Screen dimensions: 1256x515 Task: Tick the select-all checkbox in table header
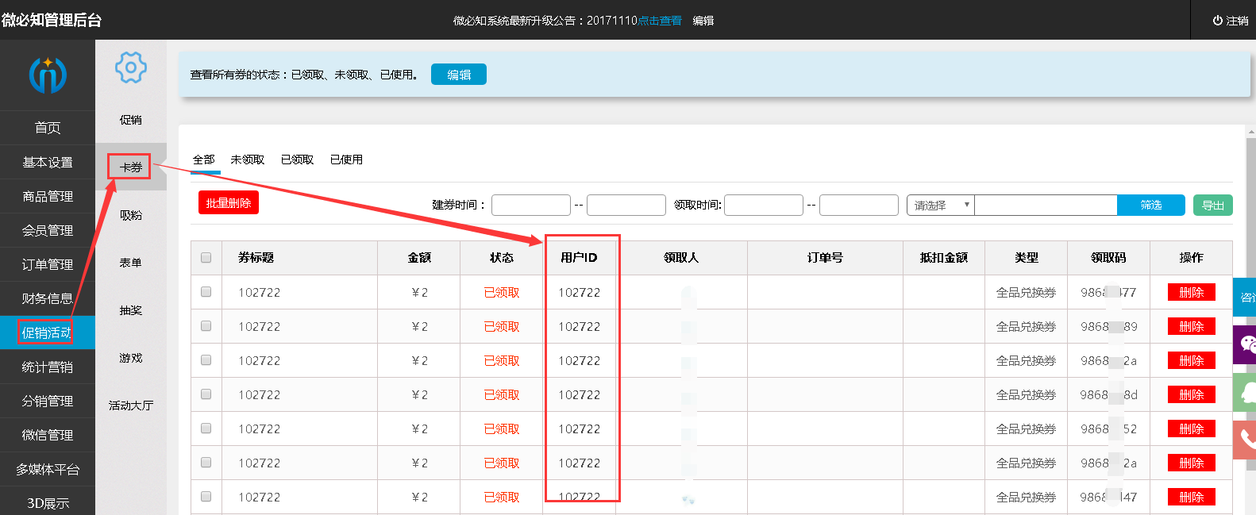click(x=206, y=258)
